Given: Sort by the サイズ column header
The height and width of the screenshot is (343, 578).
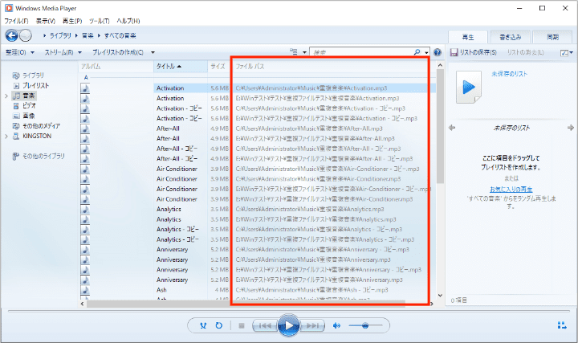Looking at the screenshot, I should pyautogui.click(x=218, y=67).
